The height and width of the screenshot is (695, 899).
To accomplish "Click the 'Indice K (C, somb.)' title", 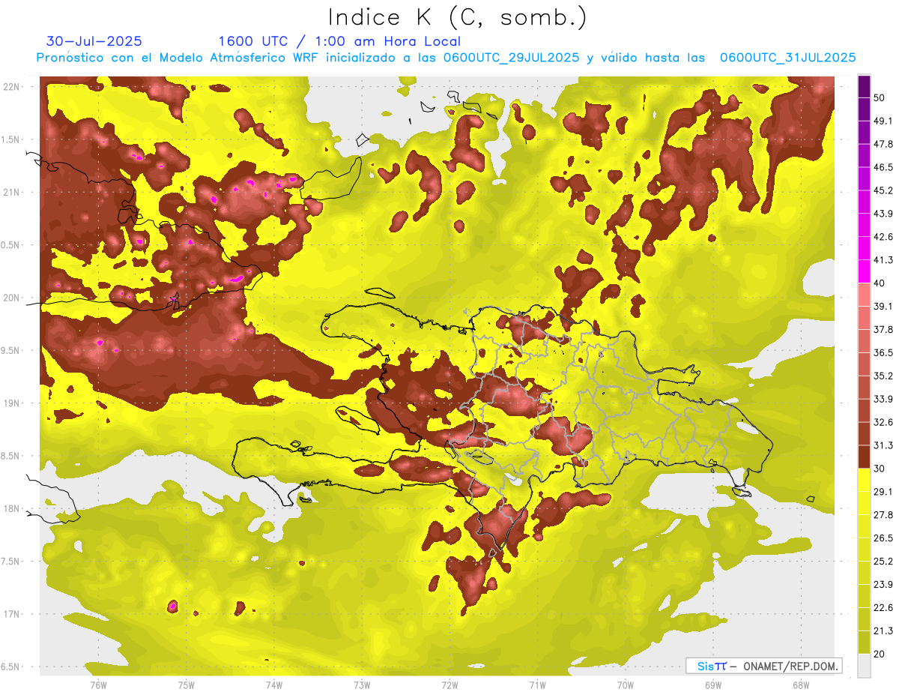I will [x=457, y=17].
